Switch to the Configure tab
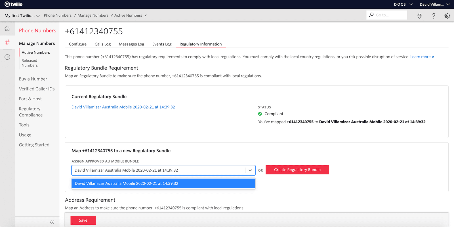The image size is (454, 227). coord(78,44)
